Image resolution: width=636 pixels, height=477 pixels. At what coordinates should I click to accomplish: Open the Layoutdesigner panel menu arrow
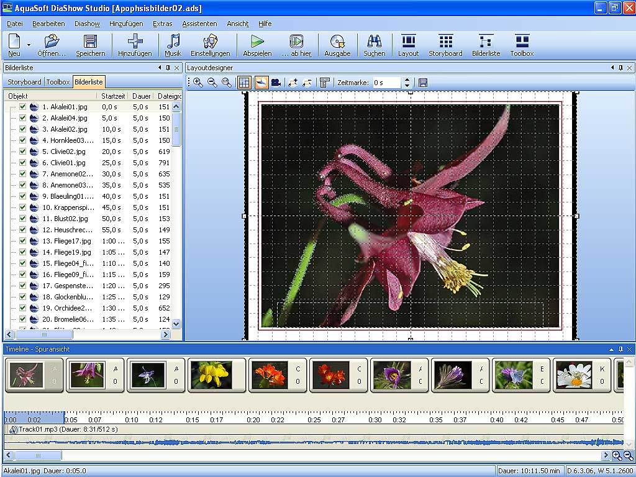point(612,68)
